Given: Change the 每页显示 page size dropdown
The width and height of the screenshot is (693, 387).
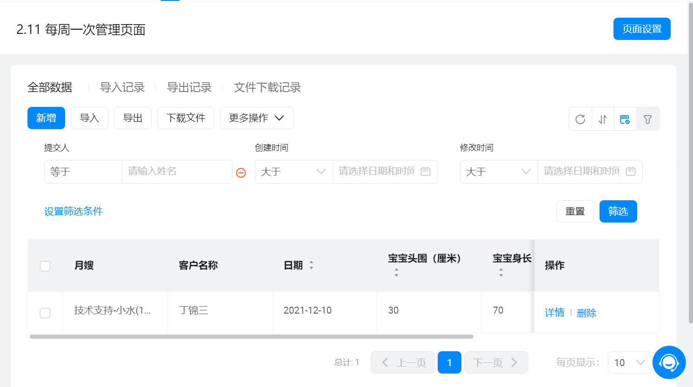Looking at the screenshot, I should click(630, 362).
